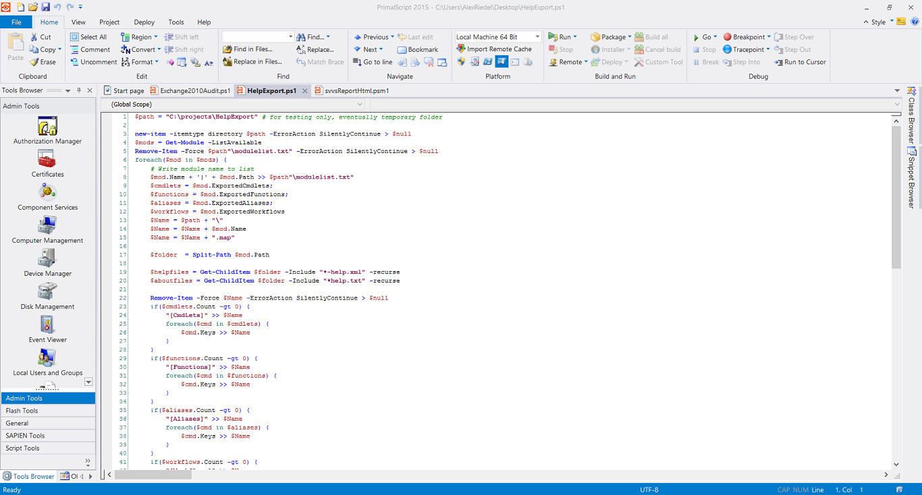Click the Tools Browser bottom tab
Screen dimensions: 922x495
click(29, 476)
